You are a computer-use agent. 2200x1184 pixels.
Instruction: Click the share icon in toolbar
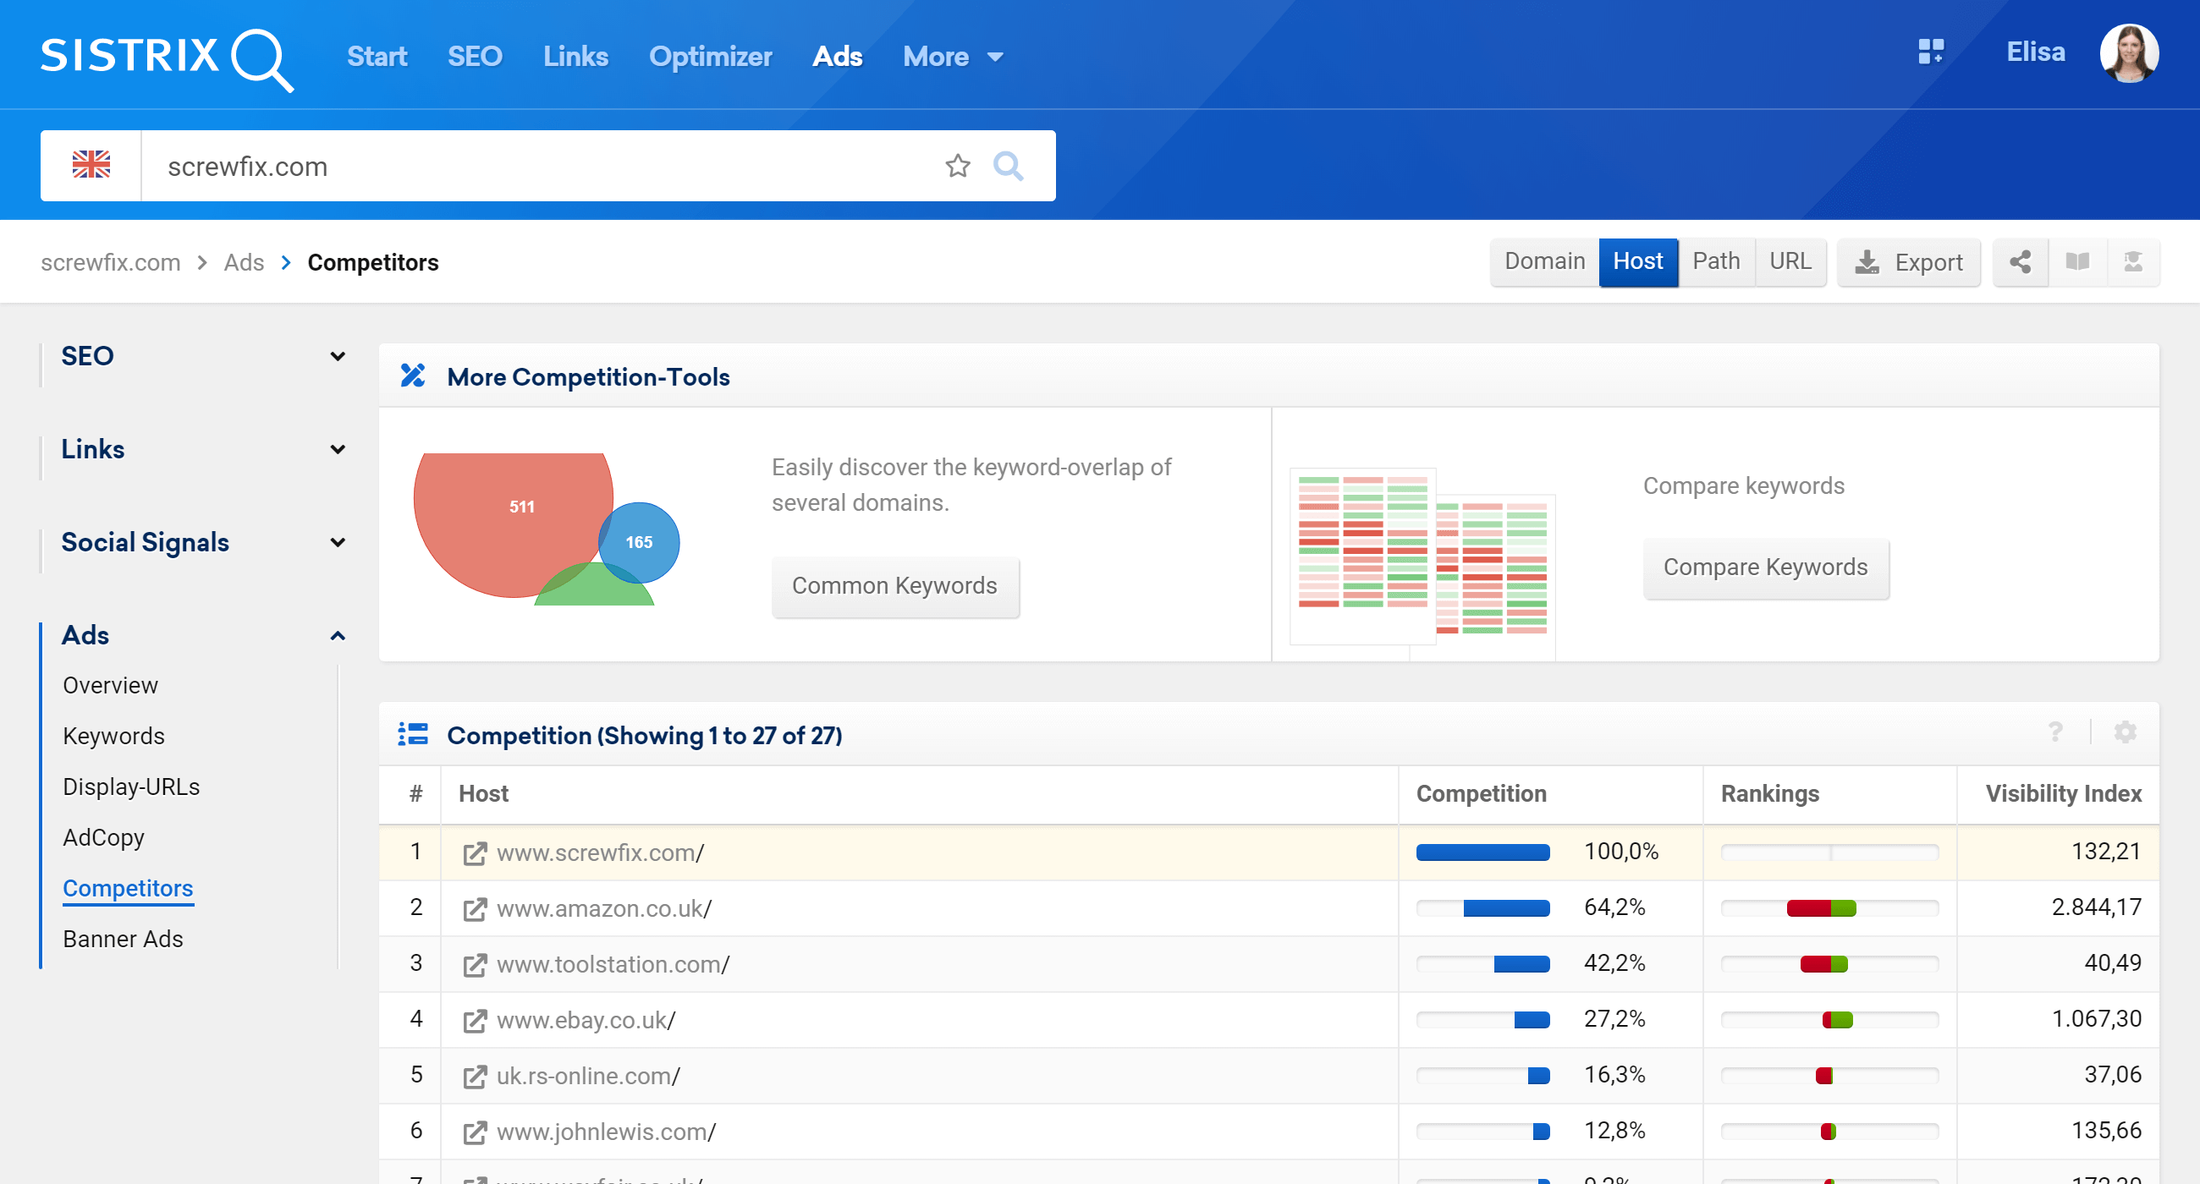2020,262
